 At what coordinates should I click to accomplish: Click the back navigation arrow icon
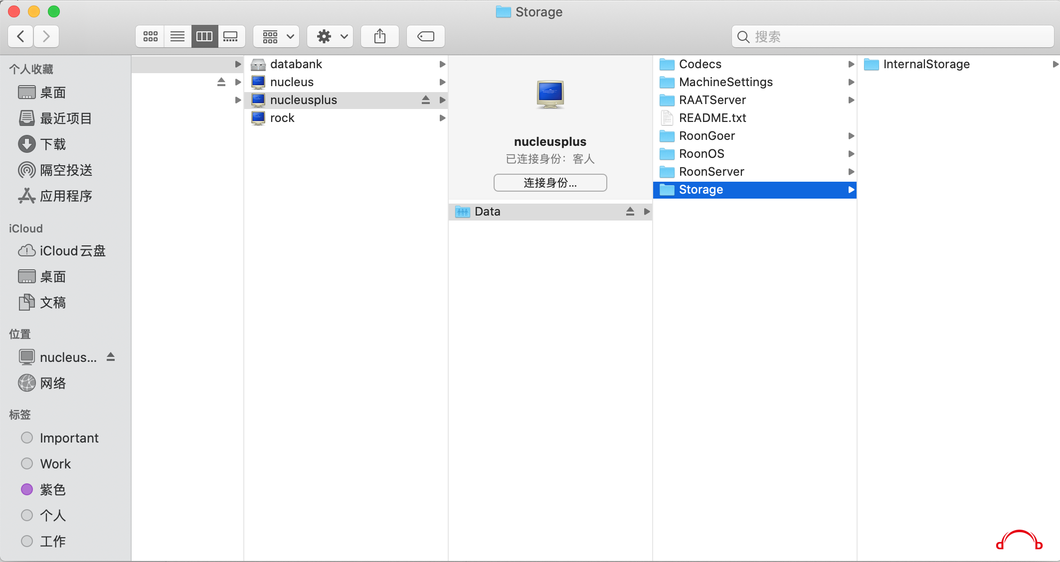coord(22,36)
